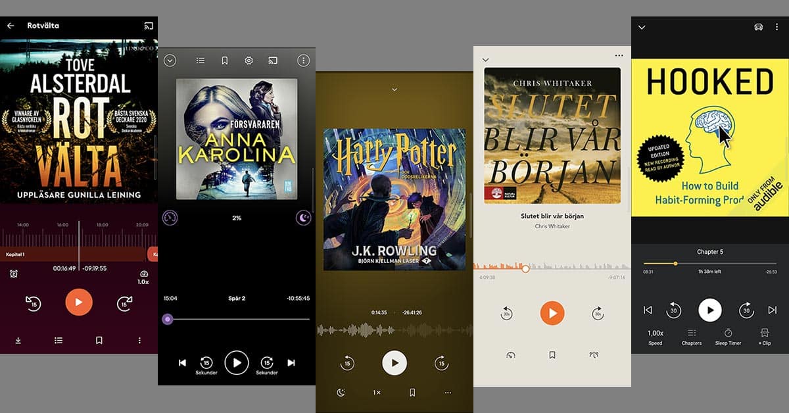The image size is (789, 413).
Task: Play Rotvälta with the orange button
Action: [x=79, y=303]
